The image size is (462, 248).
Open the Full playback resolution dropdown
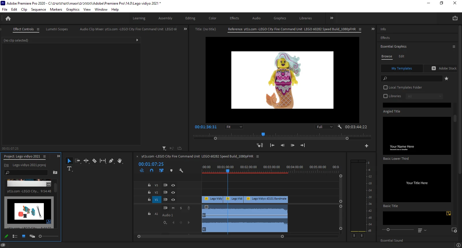[x=324, y=127]
